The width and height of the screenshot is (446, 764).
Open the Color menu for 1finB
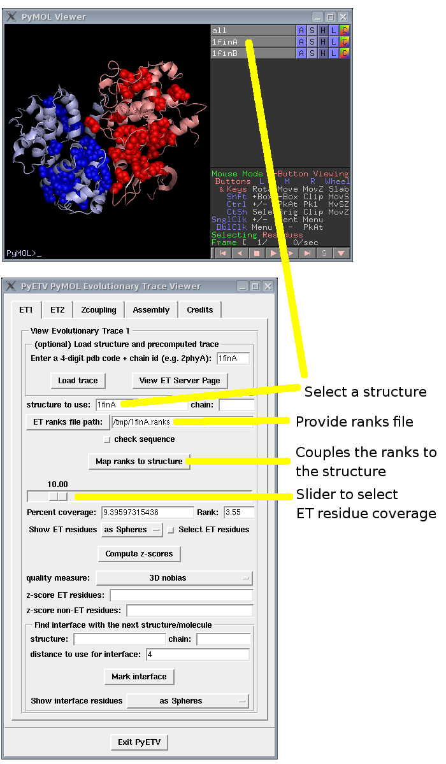(x=345, y=53)
